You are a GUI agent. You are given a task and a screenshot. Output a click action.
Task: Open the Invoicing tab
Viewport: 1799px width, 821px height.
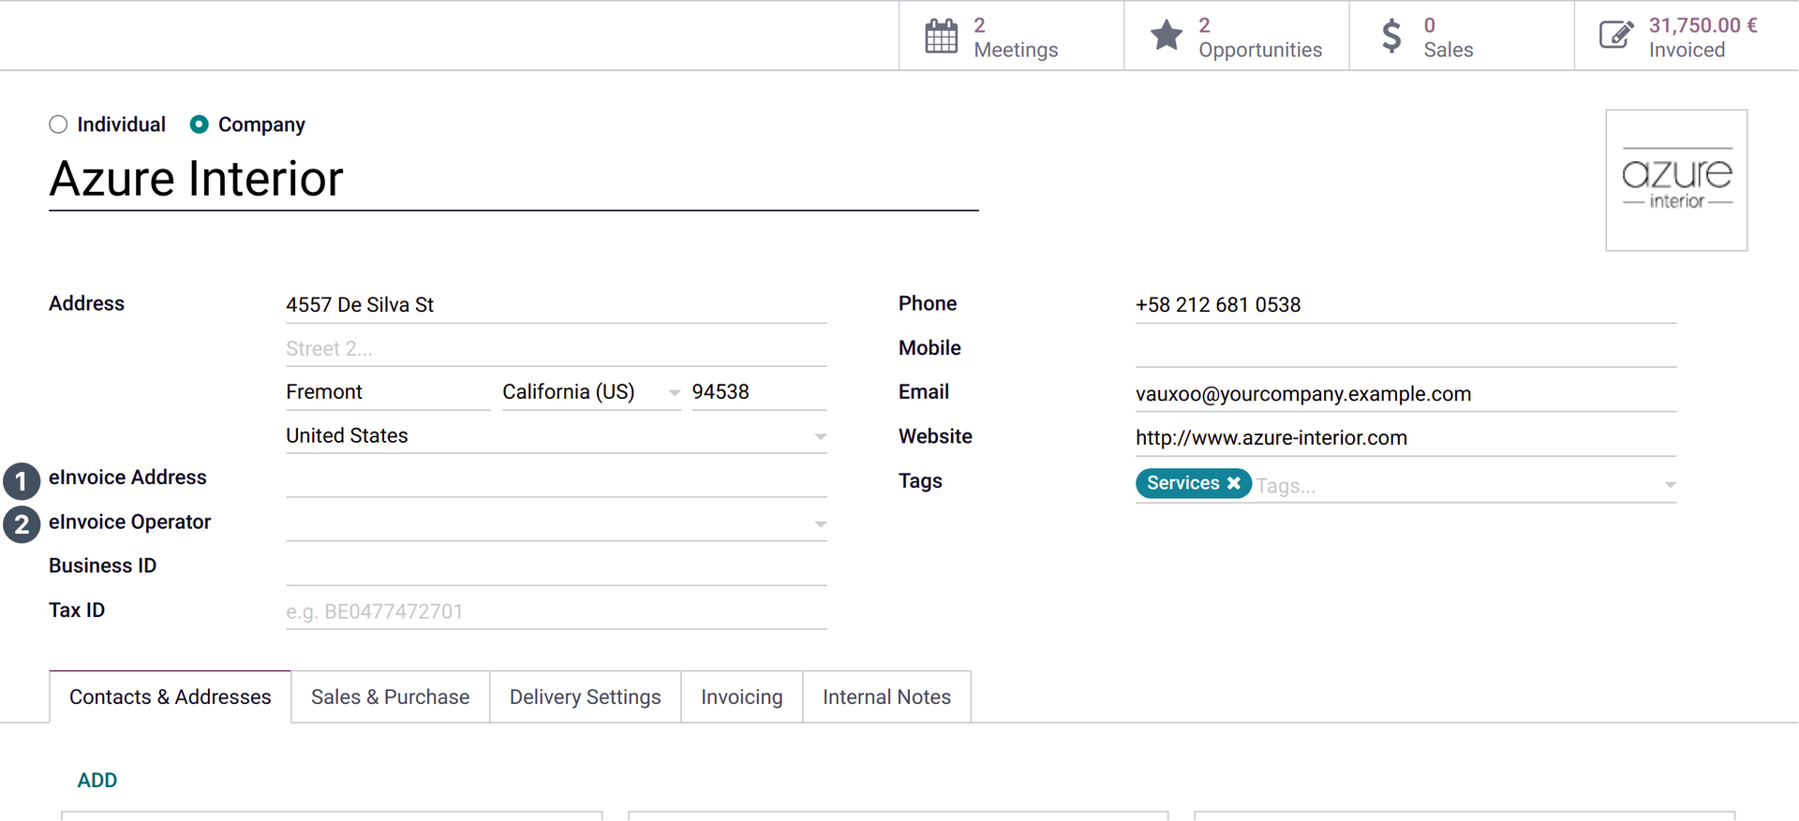[x=742, y=697]
